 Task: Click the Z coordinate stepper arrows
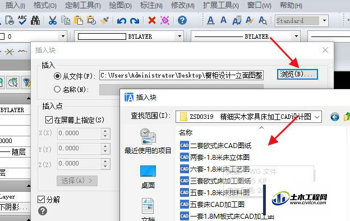pyautogui.click(x=105, y=164)
